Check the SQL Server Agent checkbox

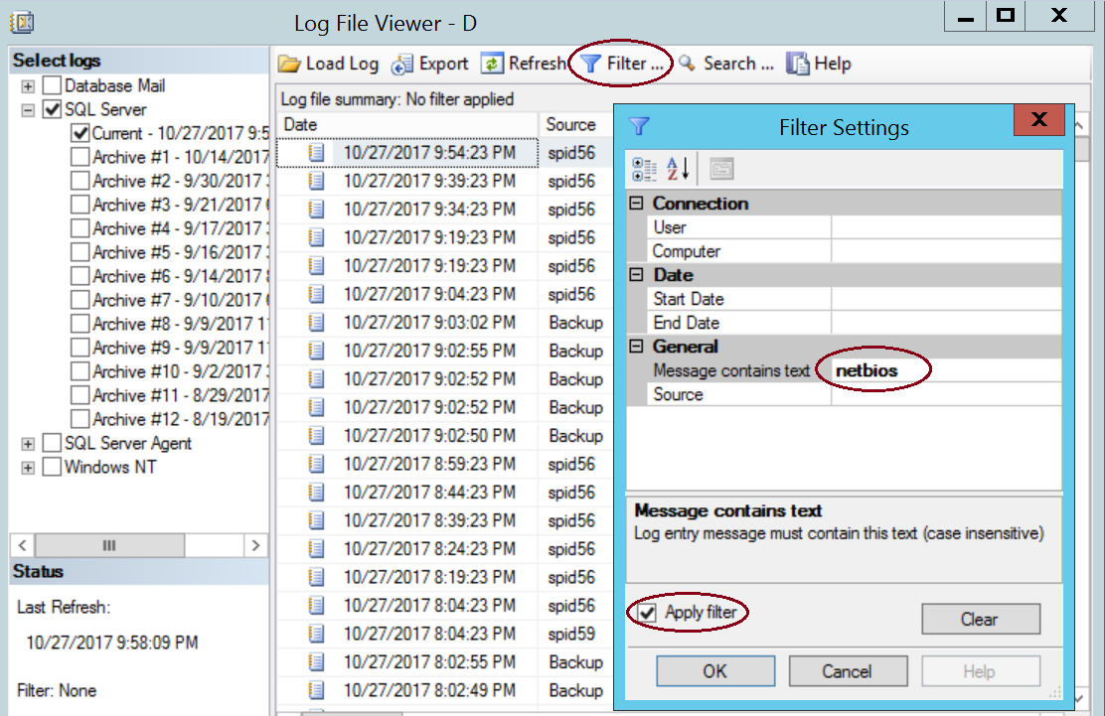[x=52, y=443]
